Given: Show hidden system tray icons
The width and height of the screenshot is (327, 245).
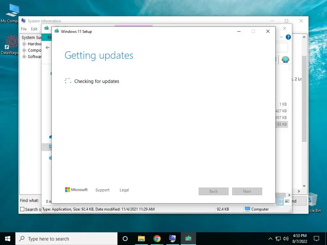Looking at the screenshot, I should (270, 239).
